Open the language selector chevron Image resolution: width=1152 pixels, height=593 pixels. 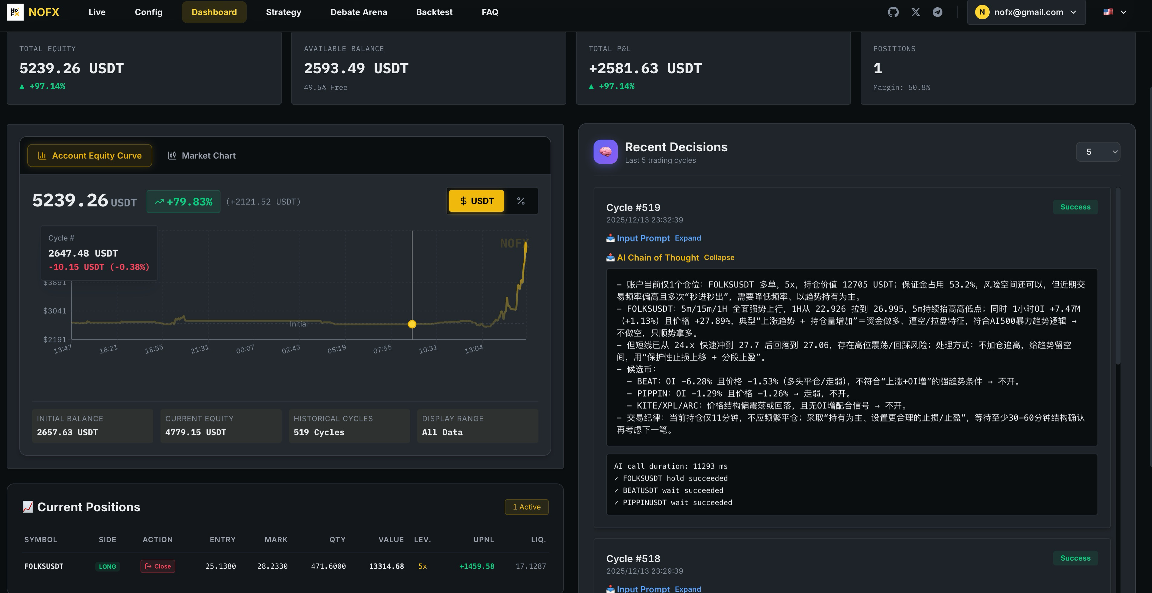click(1123, 11)
